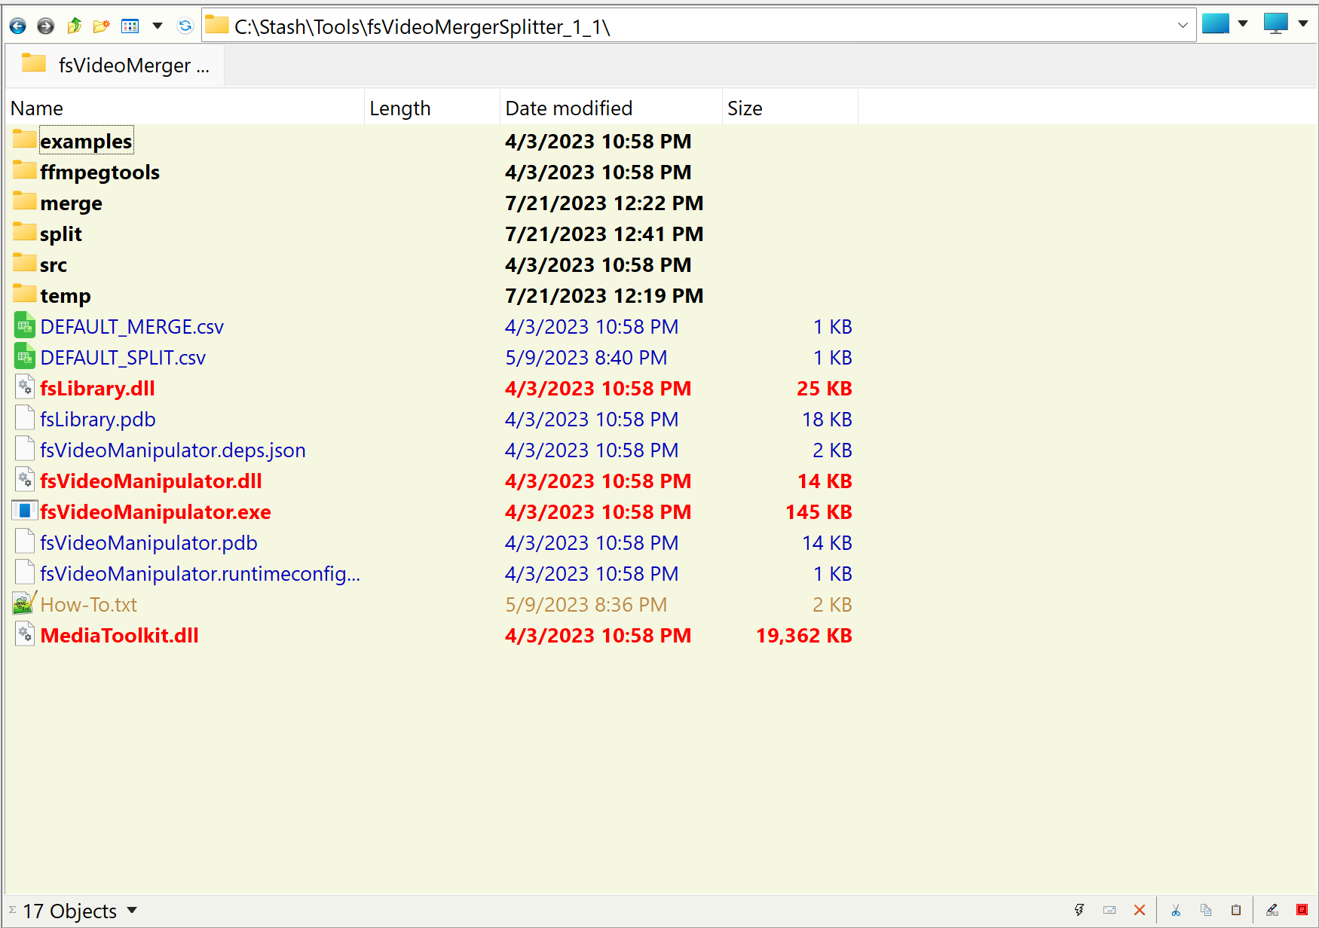Click the pen edit icon in status bar
This screenshot has width=1319, height=928.
1272,910
